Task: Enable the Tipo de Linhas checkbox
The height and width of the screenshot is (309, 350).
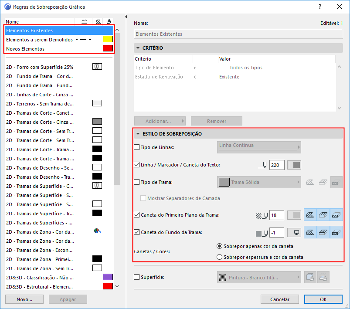Action: tap(136, 147)
